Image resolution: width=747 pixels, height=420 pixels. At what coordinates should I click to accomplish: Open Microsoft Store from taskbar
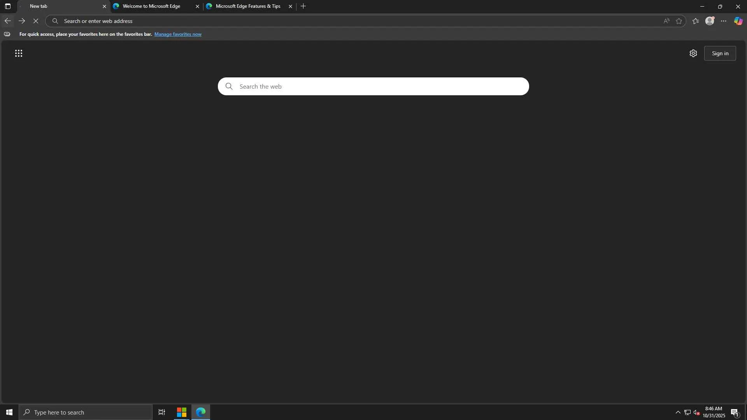(x=182, y=412)
